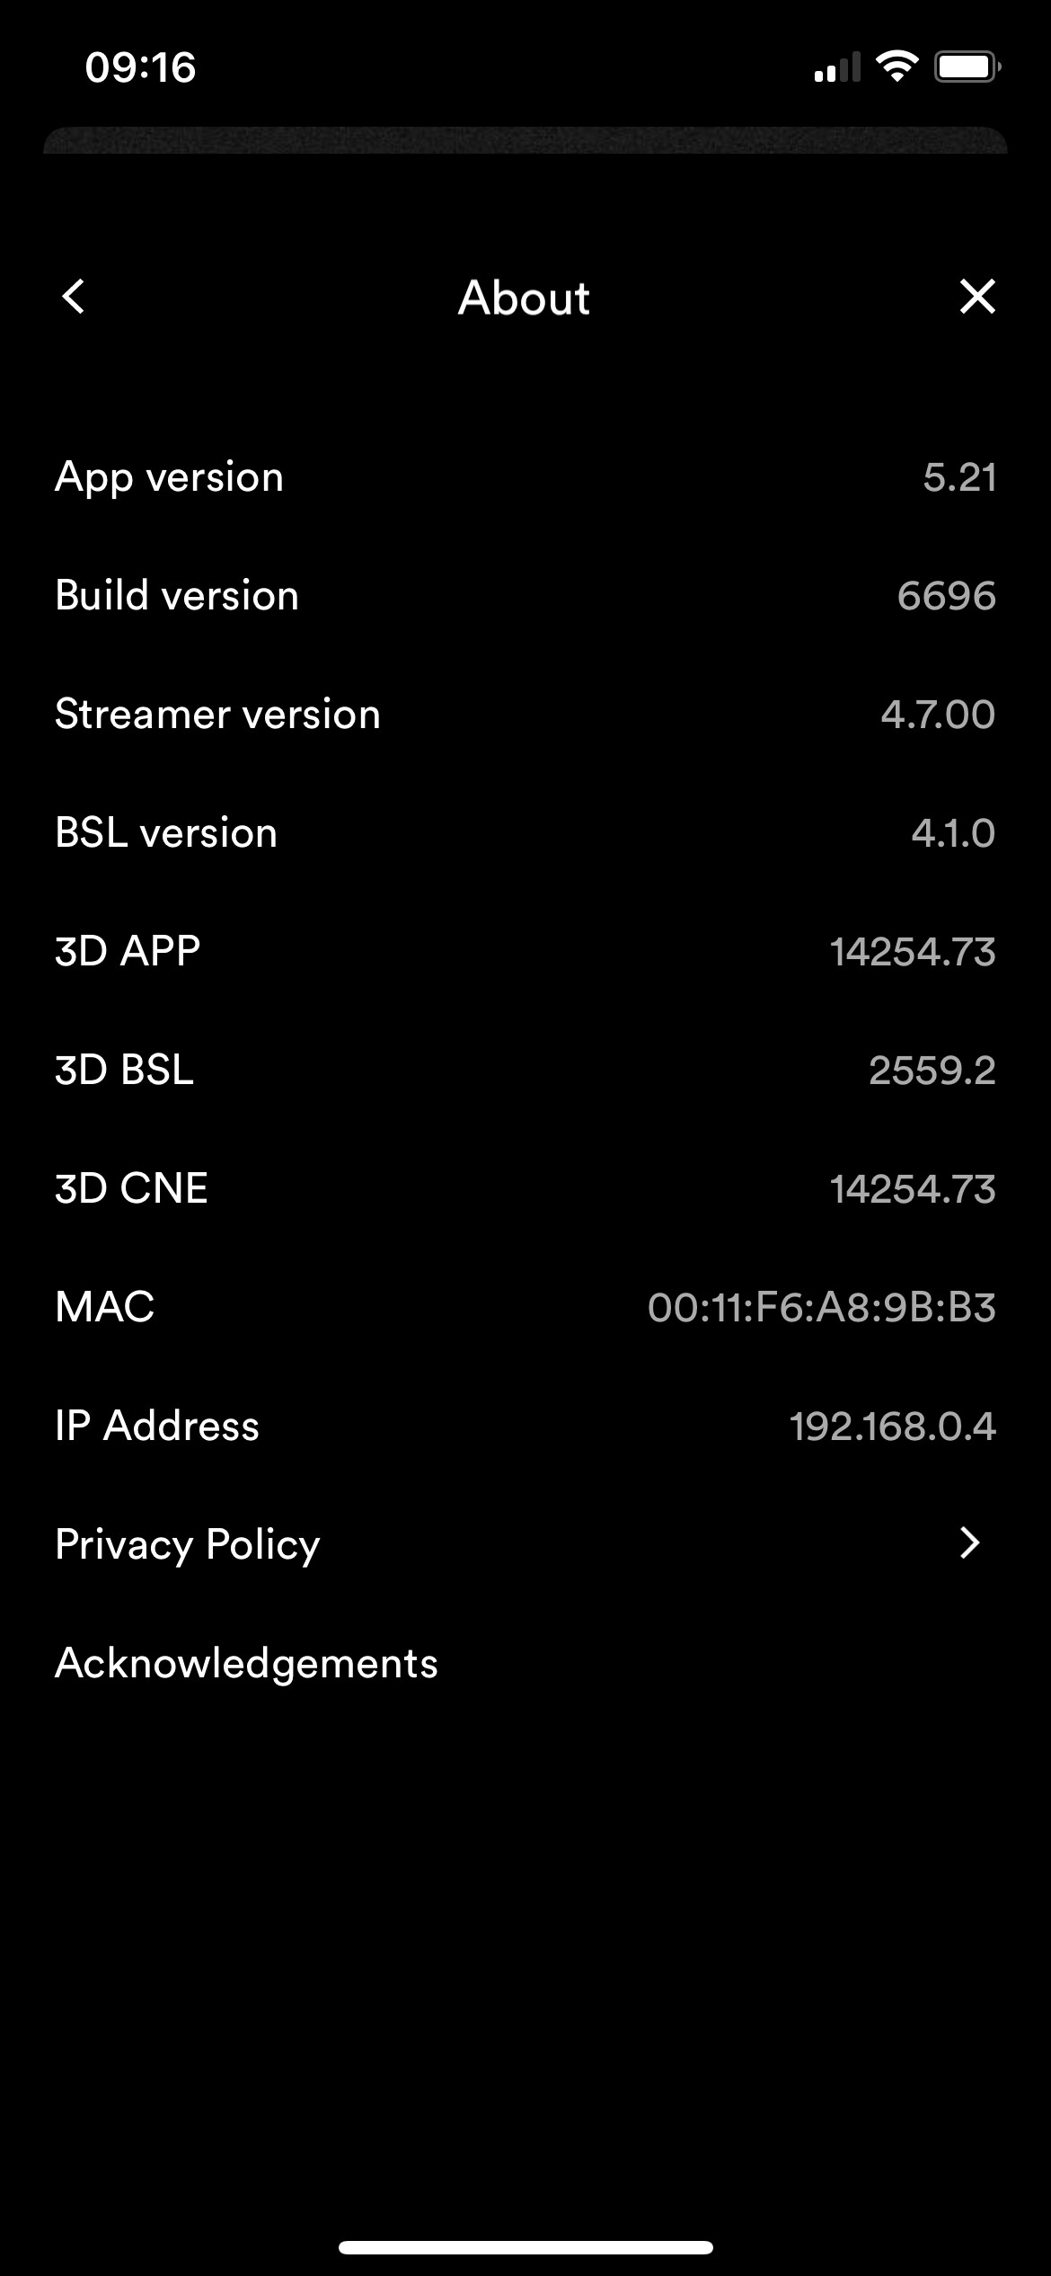Tap the IP Address value 192.168.0.4

coord(893,1427)
